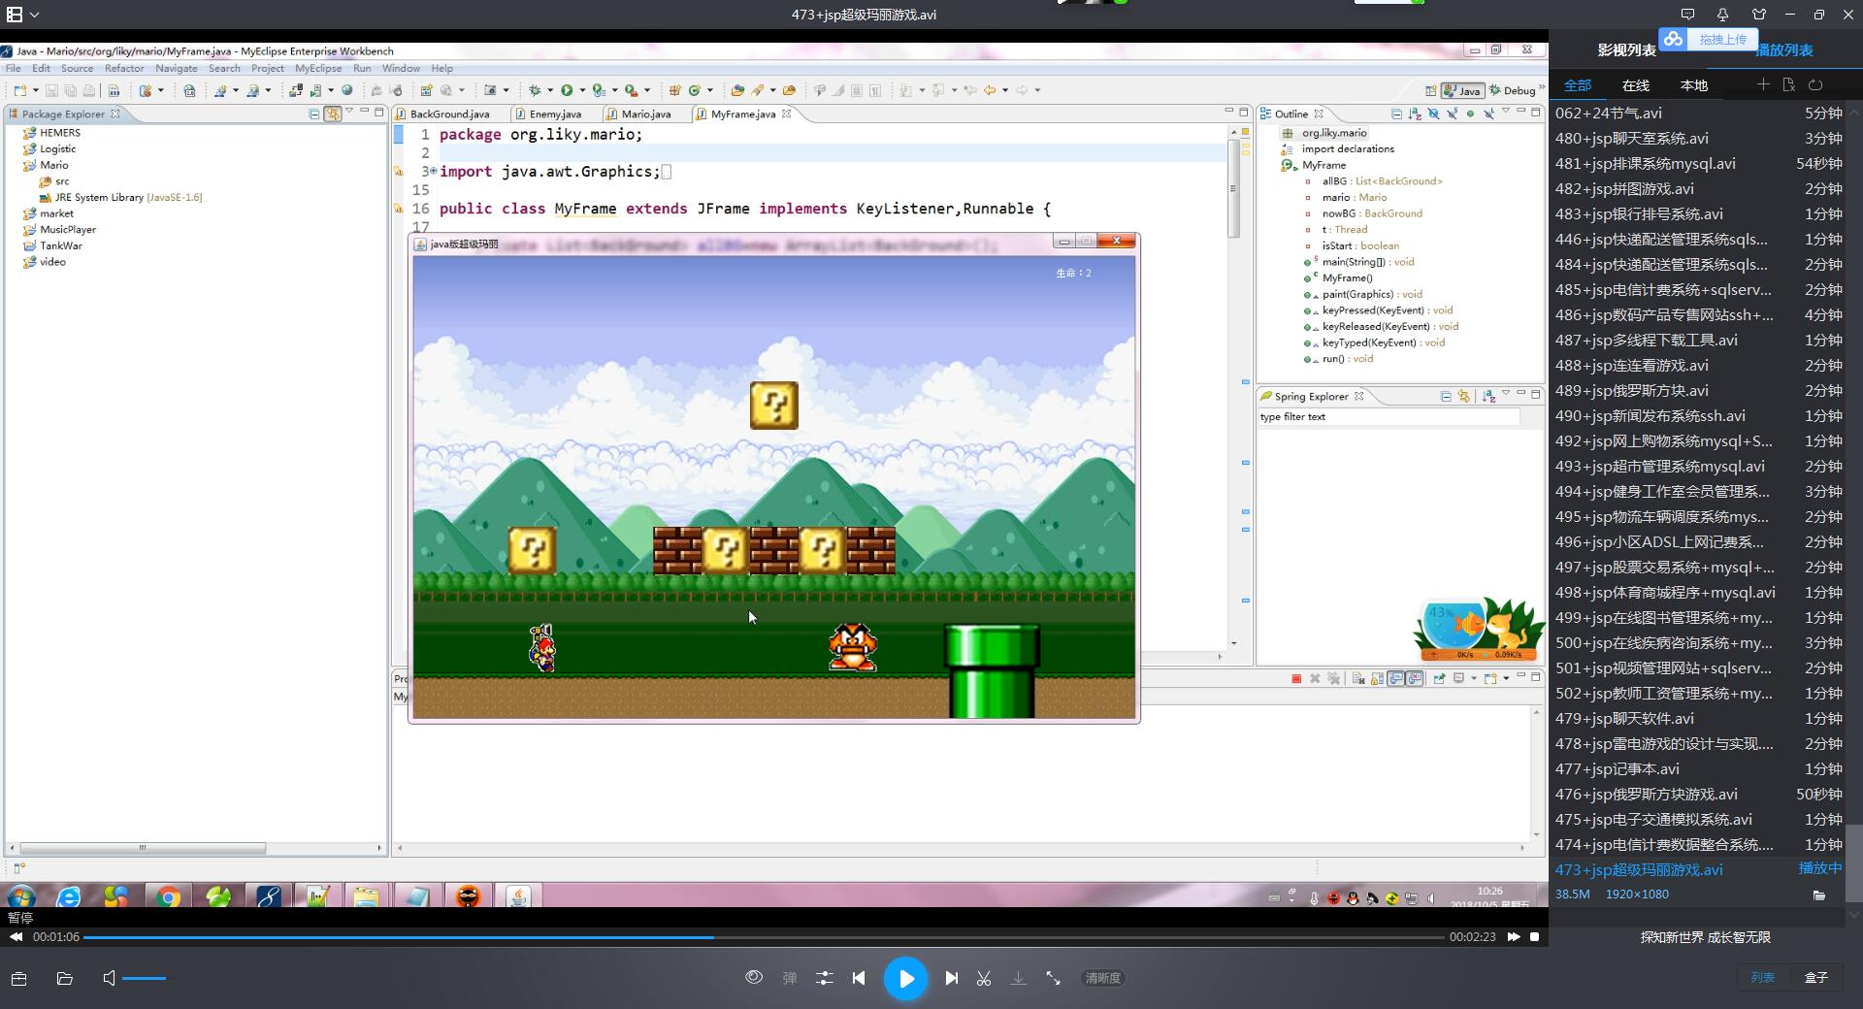Screen dimensions: 1863x1009
Task: Click the Windows Start orb
Action: coord(21,896)
